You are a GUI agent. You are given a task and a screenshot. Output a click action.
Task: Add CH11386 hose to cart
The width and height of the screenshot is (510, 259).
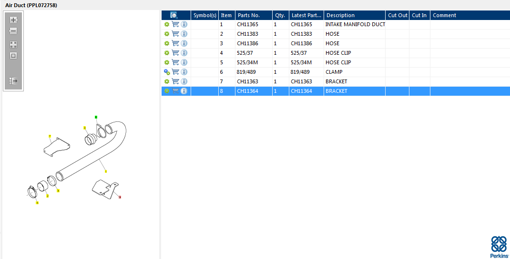175,43
